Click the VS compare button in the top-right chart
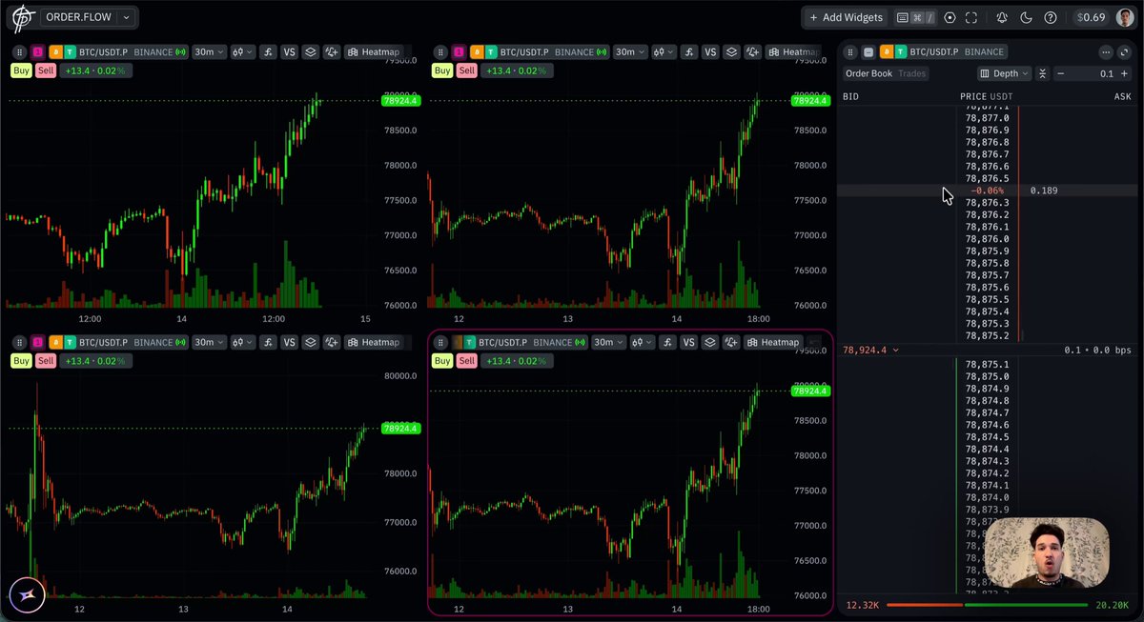The width and height of the screenshot is (1144, 622). pyautogui.click(x=710, y=51)
